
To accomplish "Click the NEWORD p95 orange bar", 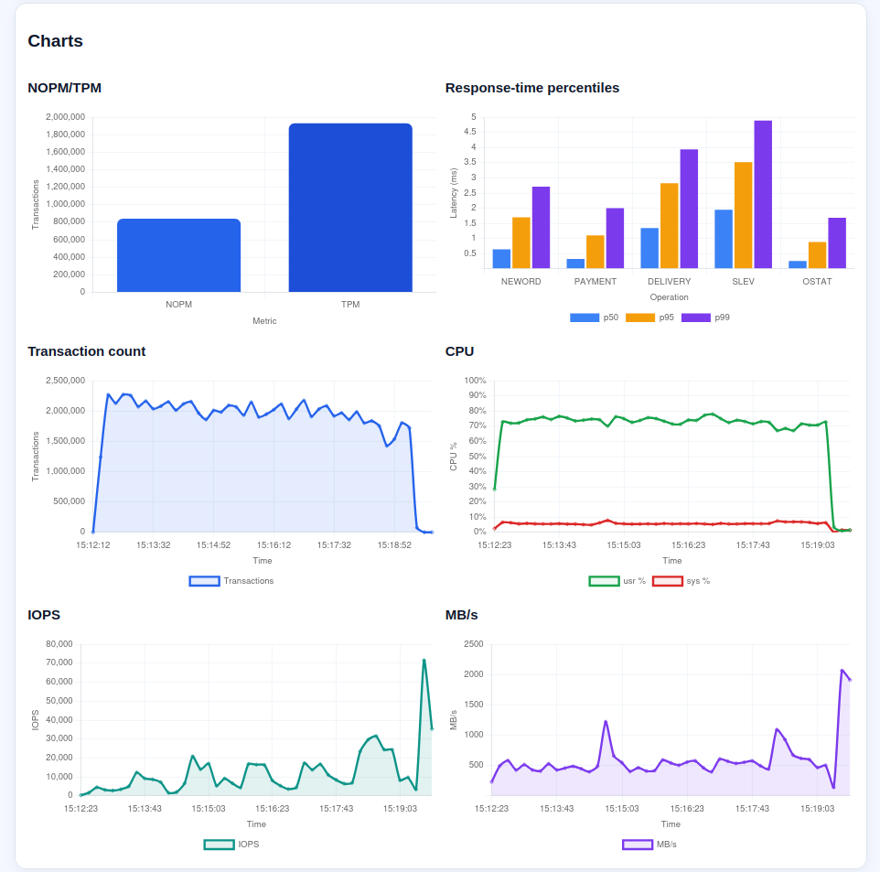I will click(x=521, y=242).
